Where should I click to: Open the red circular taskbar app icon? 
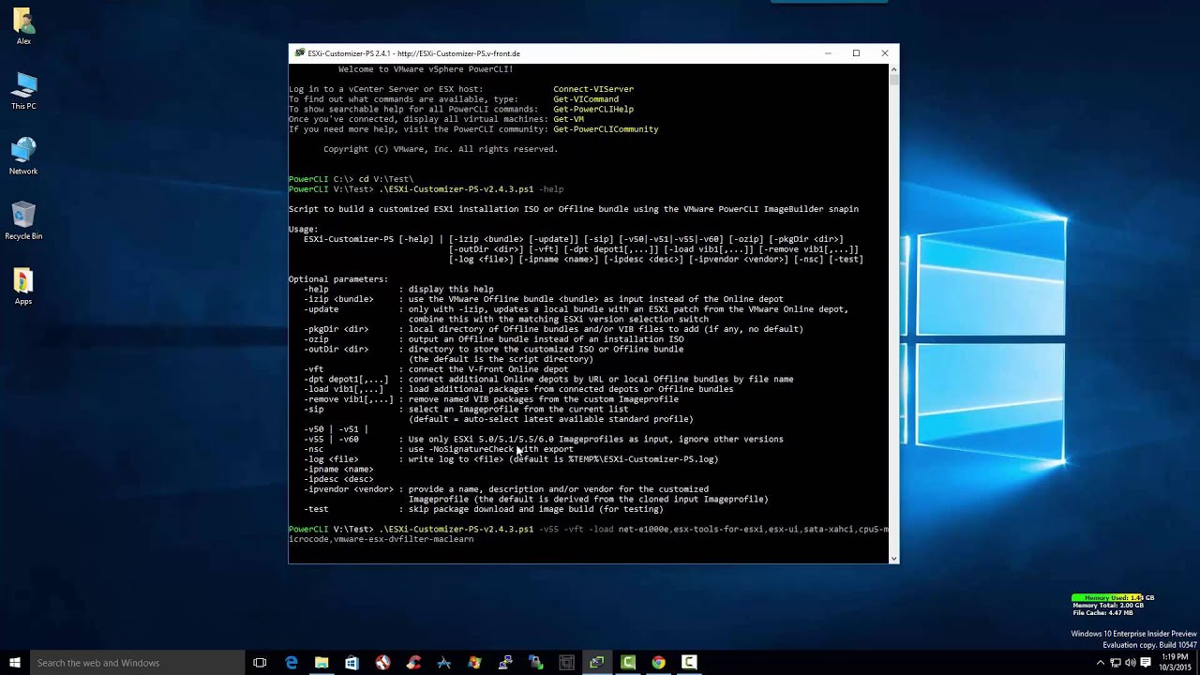(382, 663)
